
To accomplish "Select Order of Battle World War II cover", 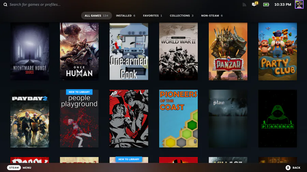I will (x=178, y=51).
